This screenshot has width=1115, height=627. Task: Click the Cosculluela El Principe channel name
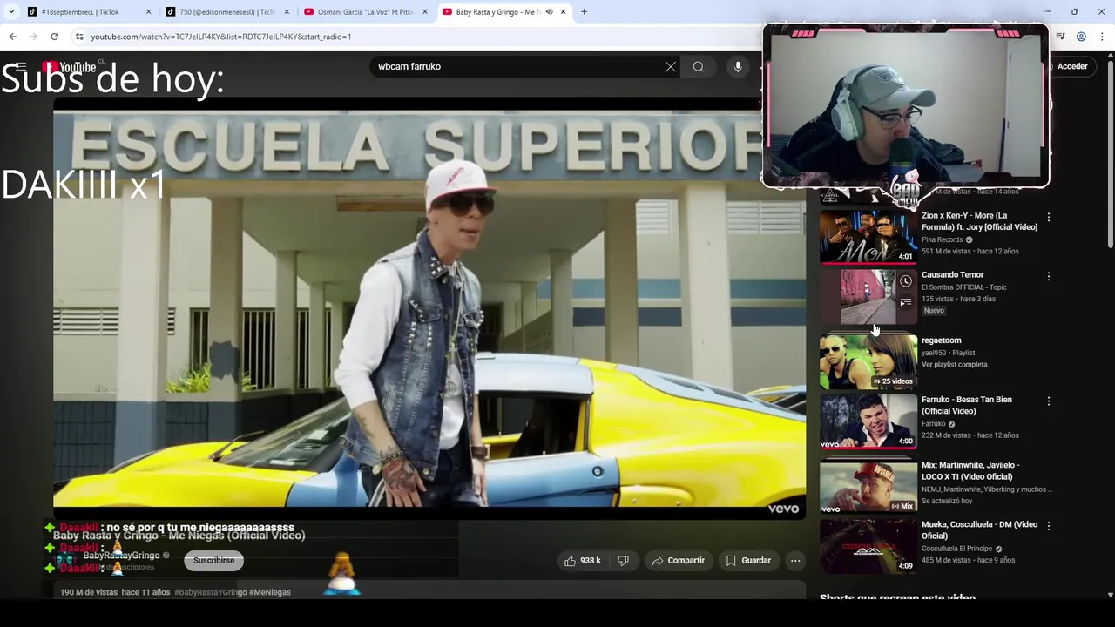coord(956,549)
